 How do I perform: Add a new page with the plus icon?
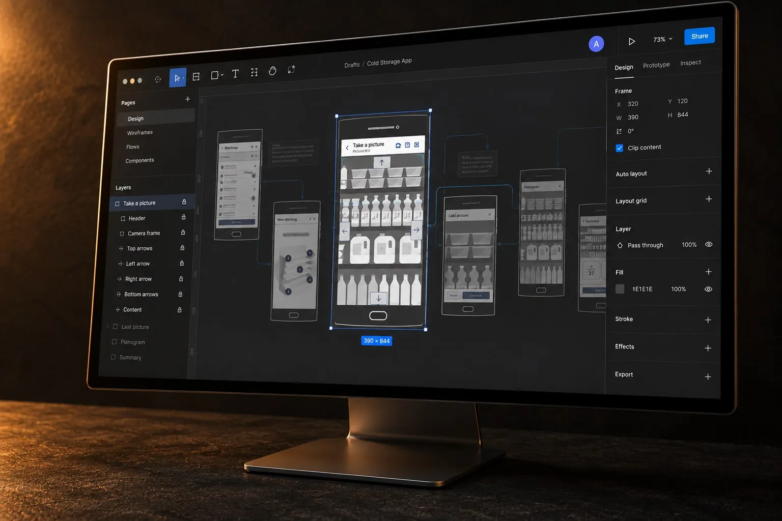pos(188,99)
